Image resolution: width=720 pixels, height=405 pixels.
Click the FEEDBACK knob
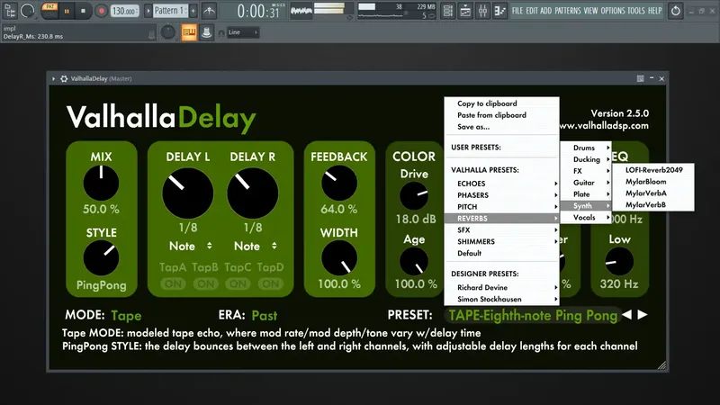(339, 184)
